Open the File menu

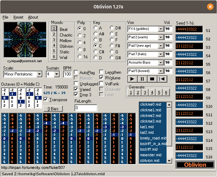tap(5, 17)
